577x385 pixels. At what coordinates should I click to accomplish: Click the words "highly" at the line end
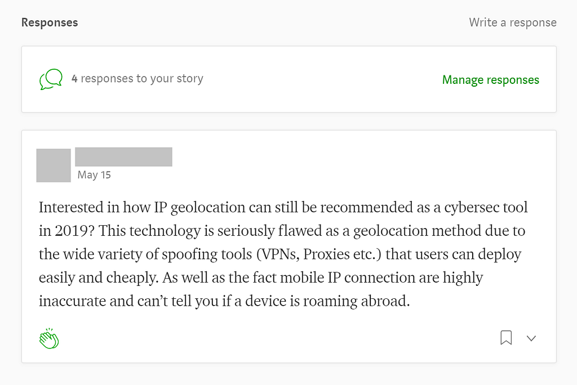point(463,277)
